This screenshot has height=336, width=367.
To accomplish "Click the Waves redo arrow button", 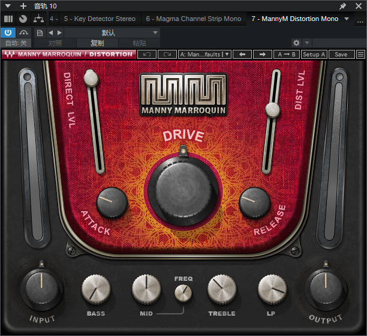I will (167, 55).
